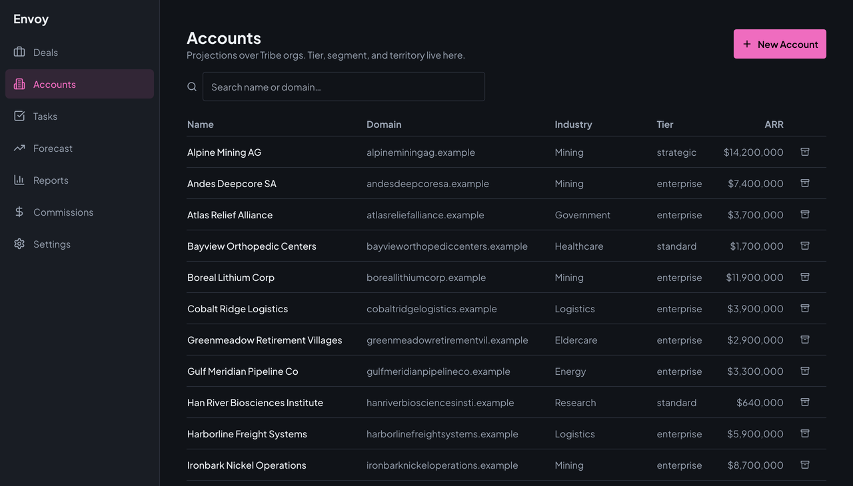Image resolution: width=853 pixels, height=486 pixels.
Task: Open the Settings label in sidebar
Action: (x=52, y=244)
